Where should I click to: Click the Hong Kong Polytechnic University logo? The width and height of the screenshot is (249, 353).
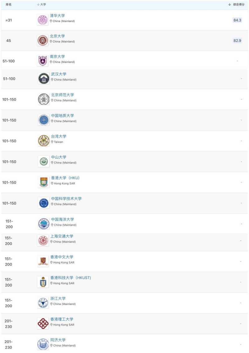click(x=43, y=323)
